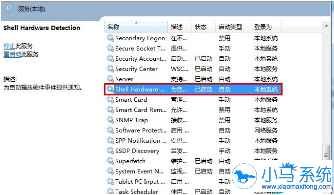Select the SNMP Trap service name
The image size is (334, 195).
132,120
